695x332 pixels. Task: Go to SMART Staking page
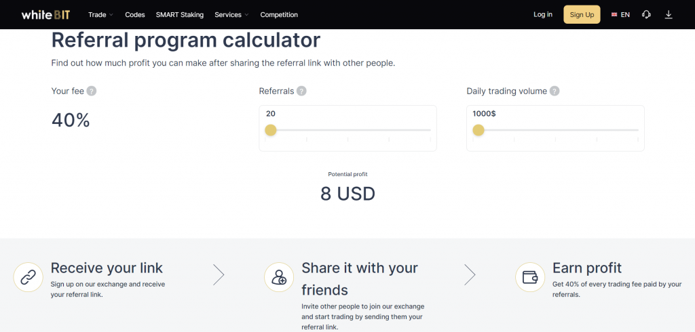pos(179,15)
